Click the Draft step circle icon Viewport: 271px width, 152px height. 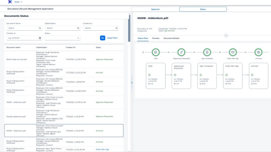(156, 52)
